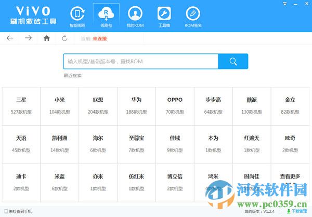Image resolution: width=312 pixels, height=217 pixels.
Task: Open the 佳域 brand models
Action: pos(175,145)
